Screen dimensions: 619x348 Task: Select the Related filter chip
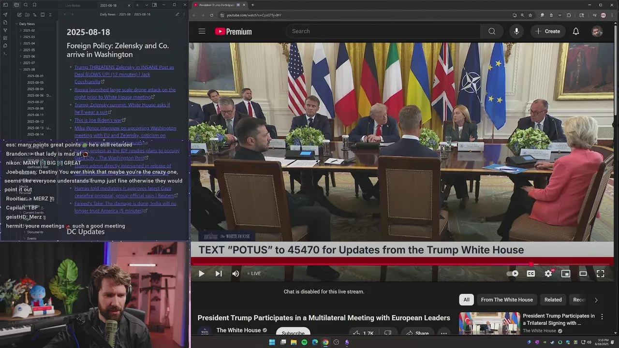(553, 300)
